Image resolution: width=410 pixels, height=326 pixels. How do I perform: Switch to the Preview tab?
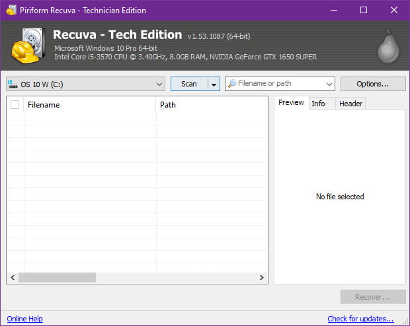click(x=291, y=102)
